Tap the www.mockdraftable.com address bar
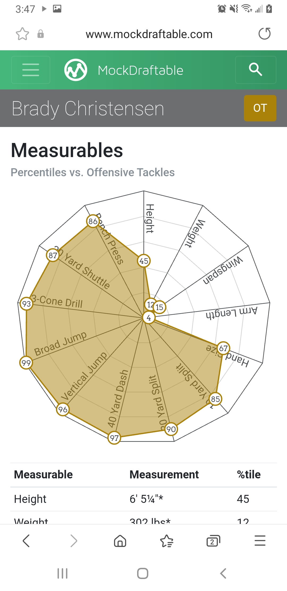The height and width of the screenshot is (591, 287). pyautogui.click(x=149, y=34)
